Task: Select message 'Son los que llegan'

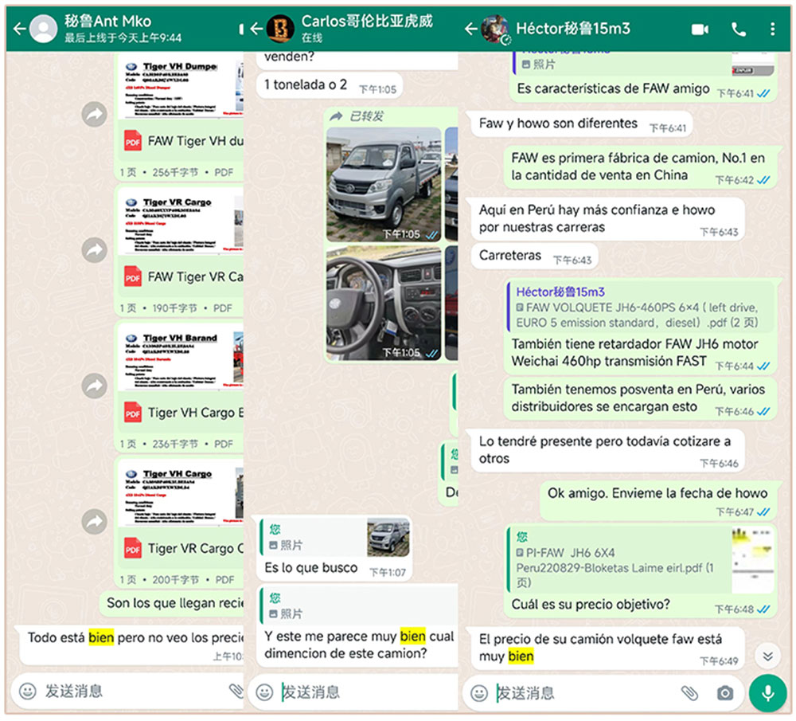Action: pos(173,604)
